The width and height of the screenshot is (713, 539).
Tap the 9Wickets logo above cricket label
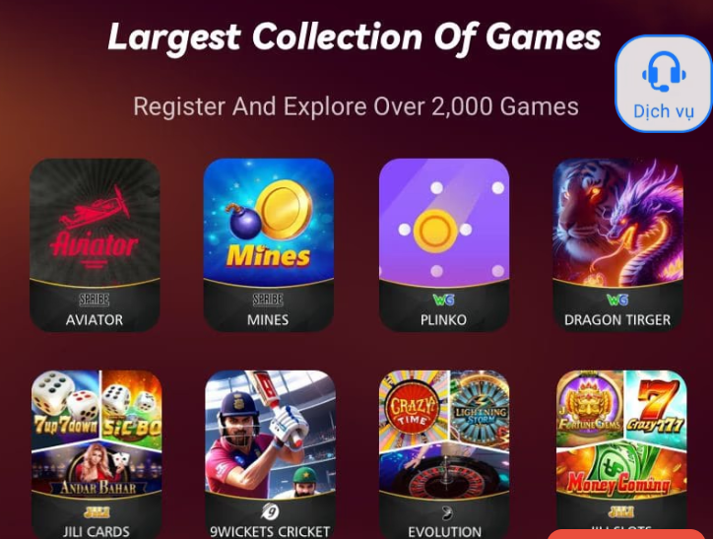(270, 512)
